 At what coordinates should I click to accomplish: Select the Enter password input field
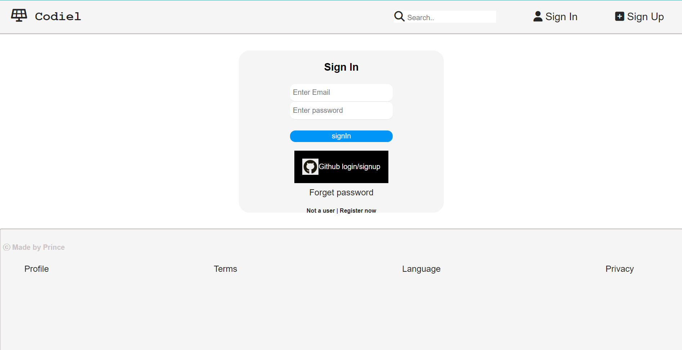(x=341, y=110)
